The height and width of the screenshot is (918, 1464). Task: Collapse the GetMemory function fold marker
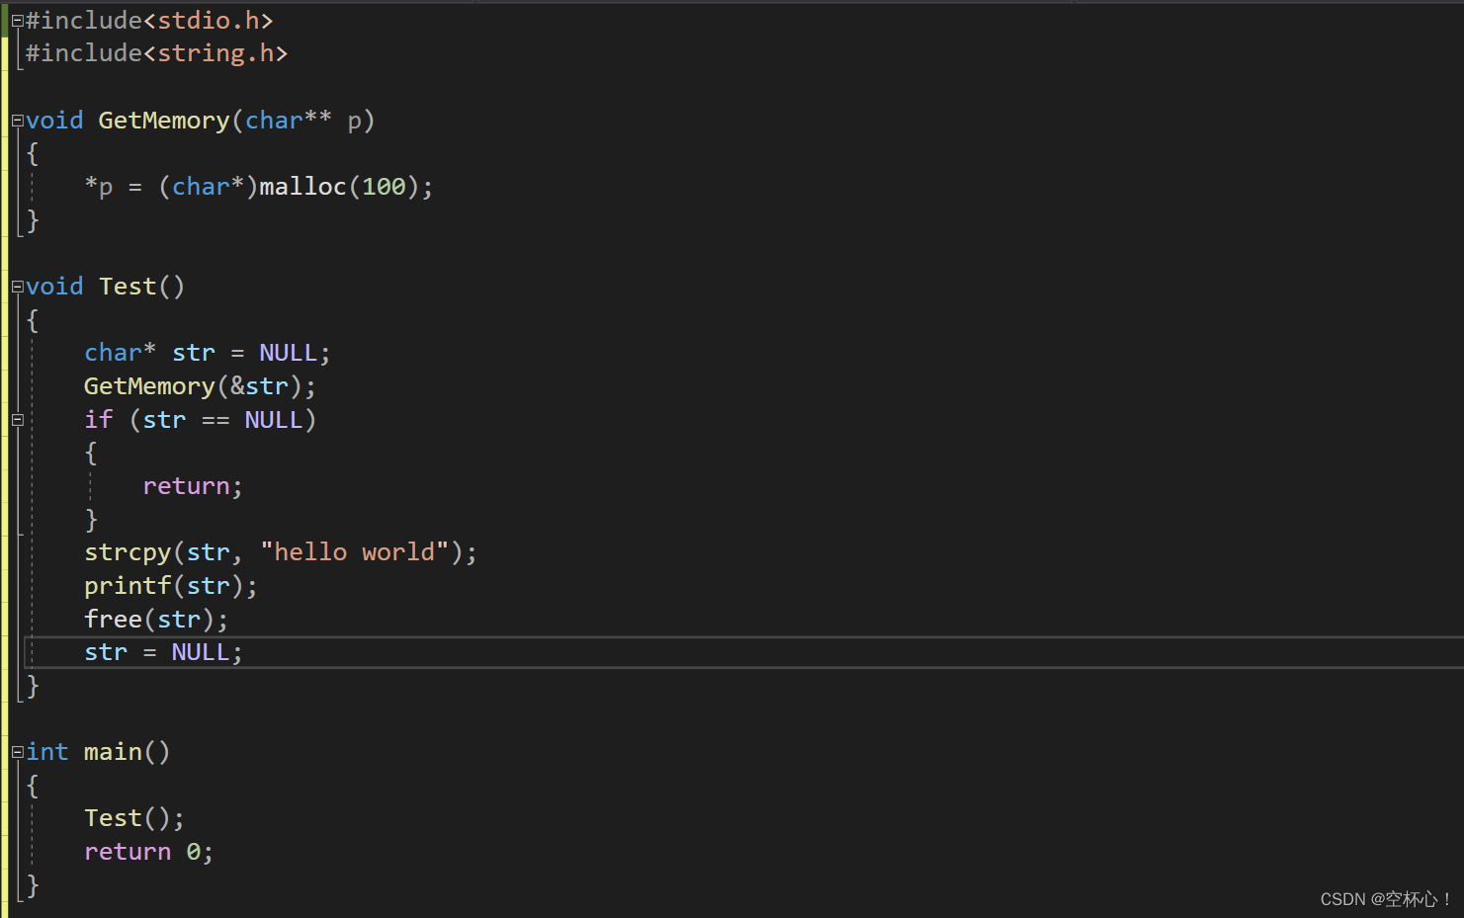click(17, 121)
